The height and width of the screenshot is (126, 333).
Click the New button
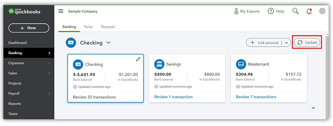coord(29,28)
